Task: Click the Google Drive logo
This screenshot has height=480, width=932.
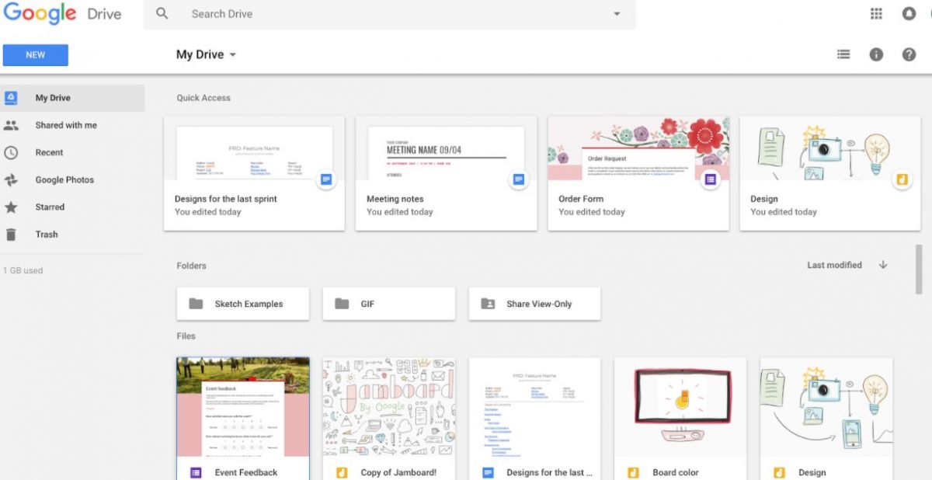Action: coord(62,14)
